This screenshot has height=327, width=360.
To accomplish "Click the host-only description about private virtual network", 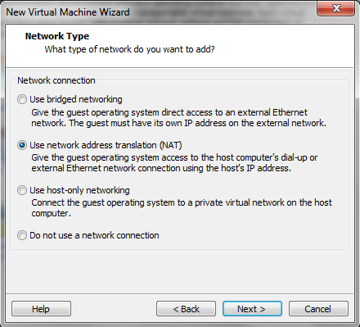I will point(182,208).
